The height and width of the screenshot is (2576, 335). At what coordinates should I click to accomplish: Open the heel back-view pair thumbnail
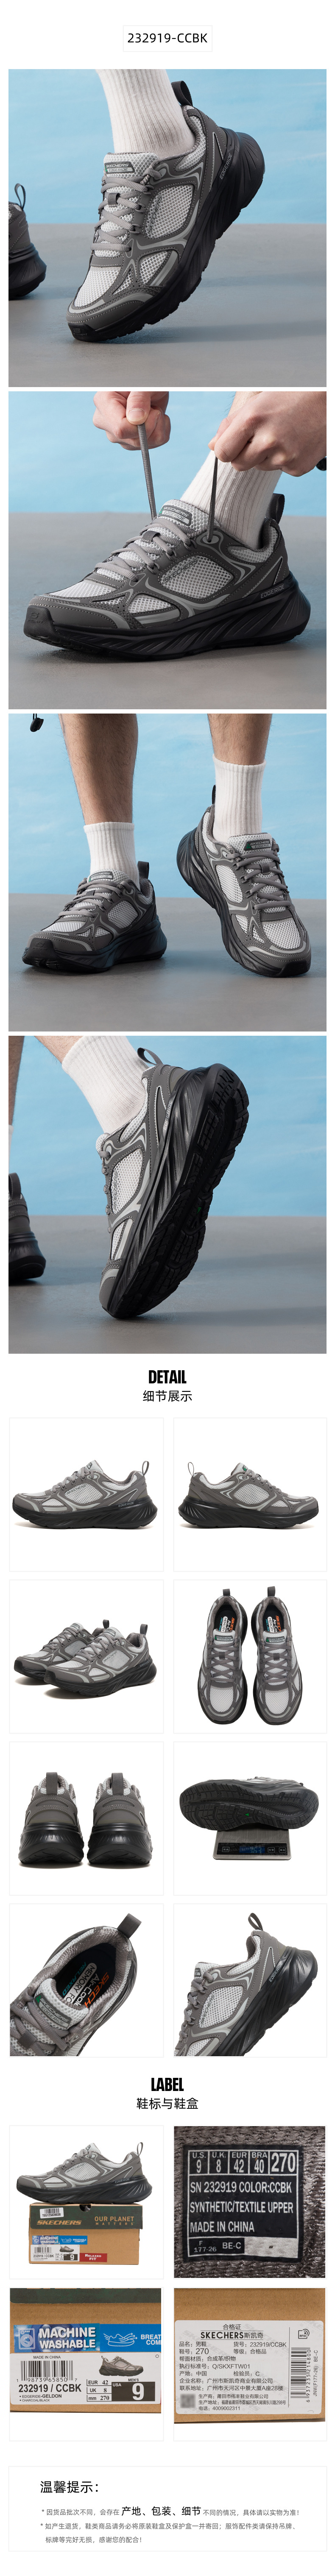[x=86, y=1818]
